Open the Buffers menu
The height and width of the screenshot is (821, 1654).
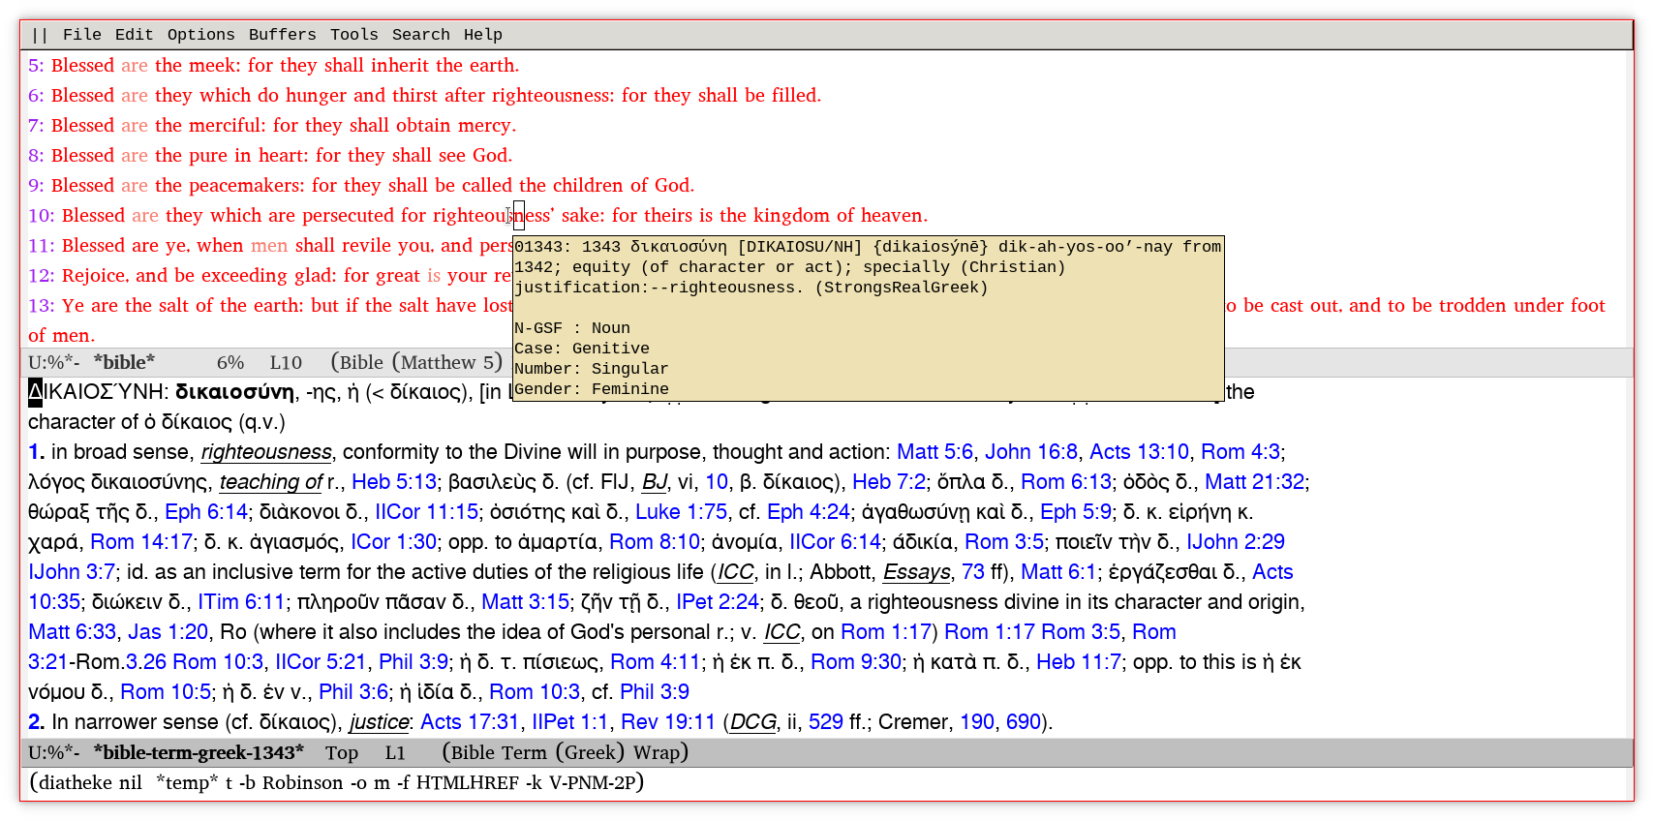[282, 35]
